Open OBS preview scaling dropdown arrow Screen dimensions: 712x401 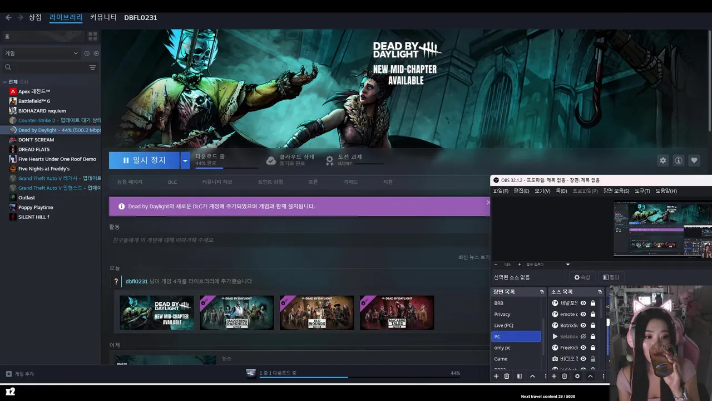567,264
